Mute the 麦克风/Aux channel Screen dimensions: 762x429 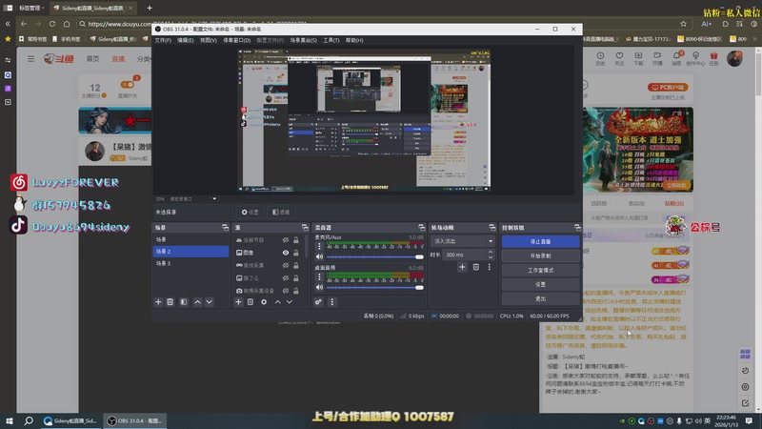click(x=319, y=256)
